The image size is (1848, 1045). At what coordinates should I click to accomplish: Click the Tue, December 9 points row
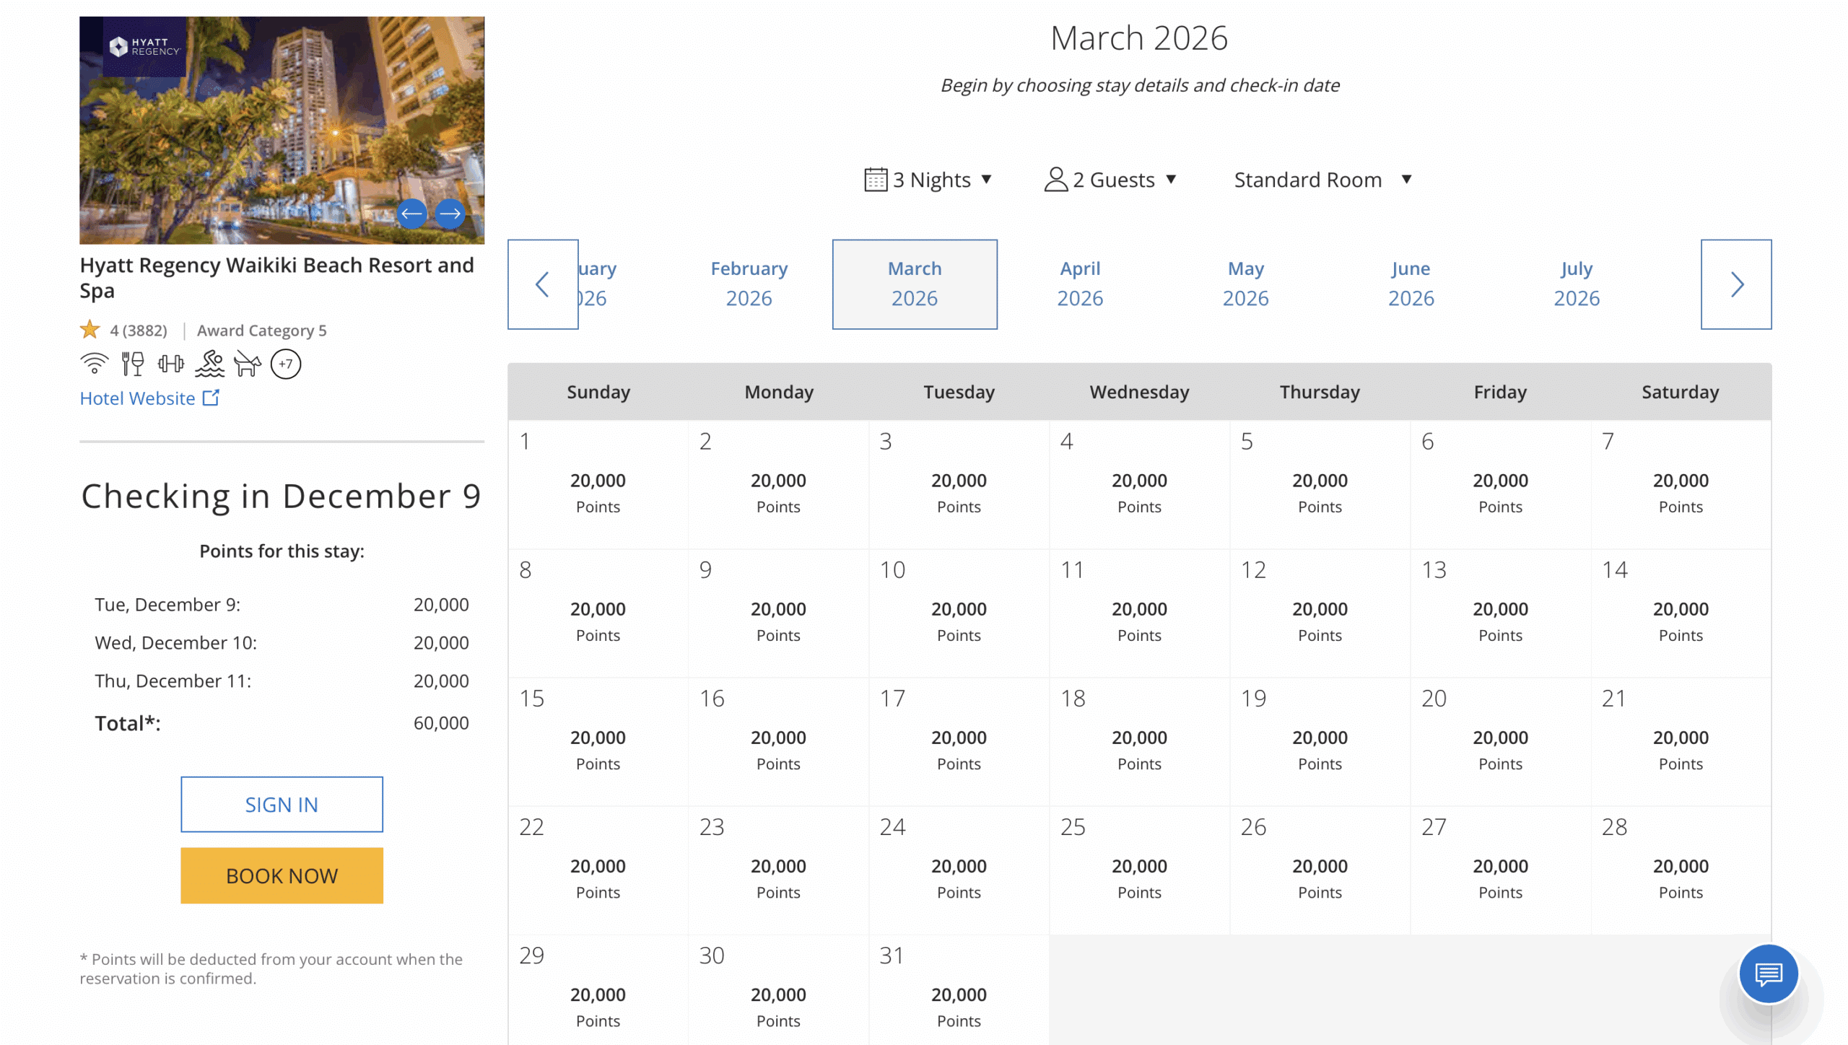282,605
